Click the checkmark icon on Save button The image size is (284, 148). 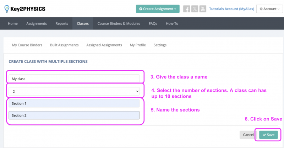264,135
